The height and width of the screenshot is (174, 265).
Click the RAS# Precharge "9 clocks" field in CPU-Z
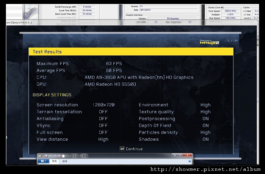[87, 7]
